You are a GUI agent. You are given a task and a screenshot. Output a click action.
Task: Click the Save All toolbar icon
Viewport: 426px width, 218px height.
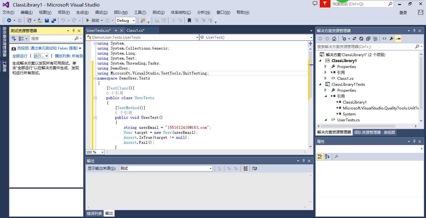click(54, 20)
